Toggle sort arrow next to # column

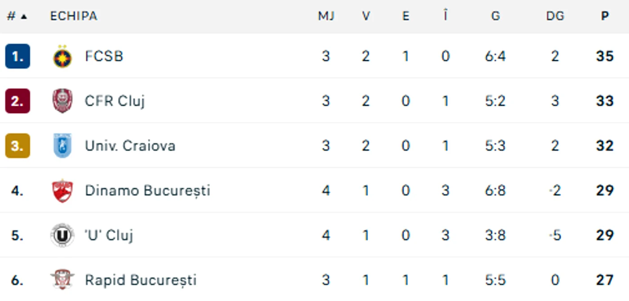[x=24, y=17]
